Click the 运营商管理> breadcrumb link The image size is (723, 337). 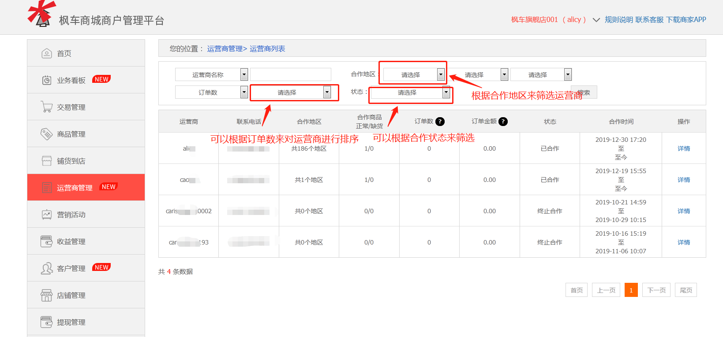pyautogui.click(x=227, y=49)
